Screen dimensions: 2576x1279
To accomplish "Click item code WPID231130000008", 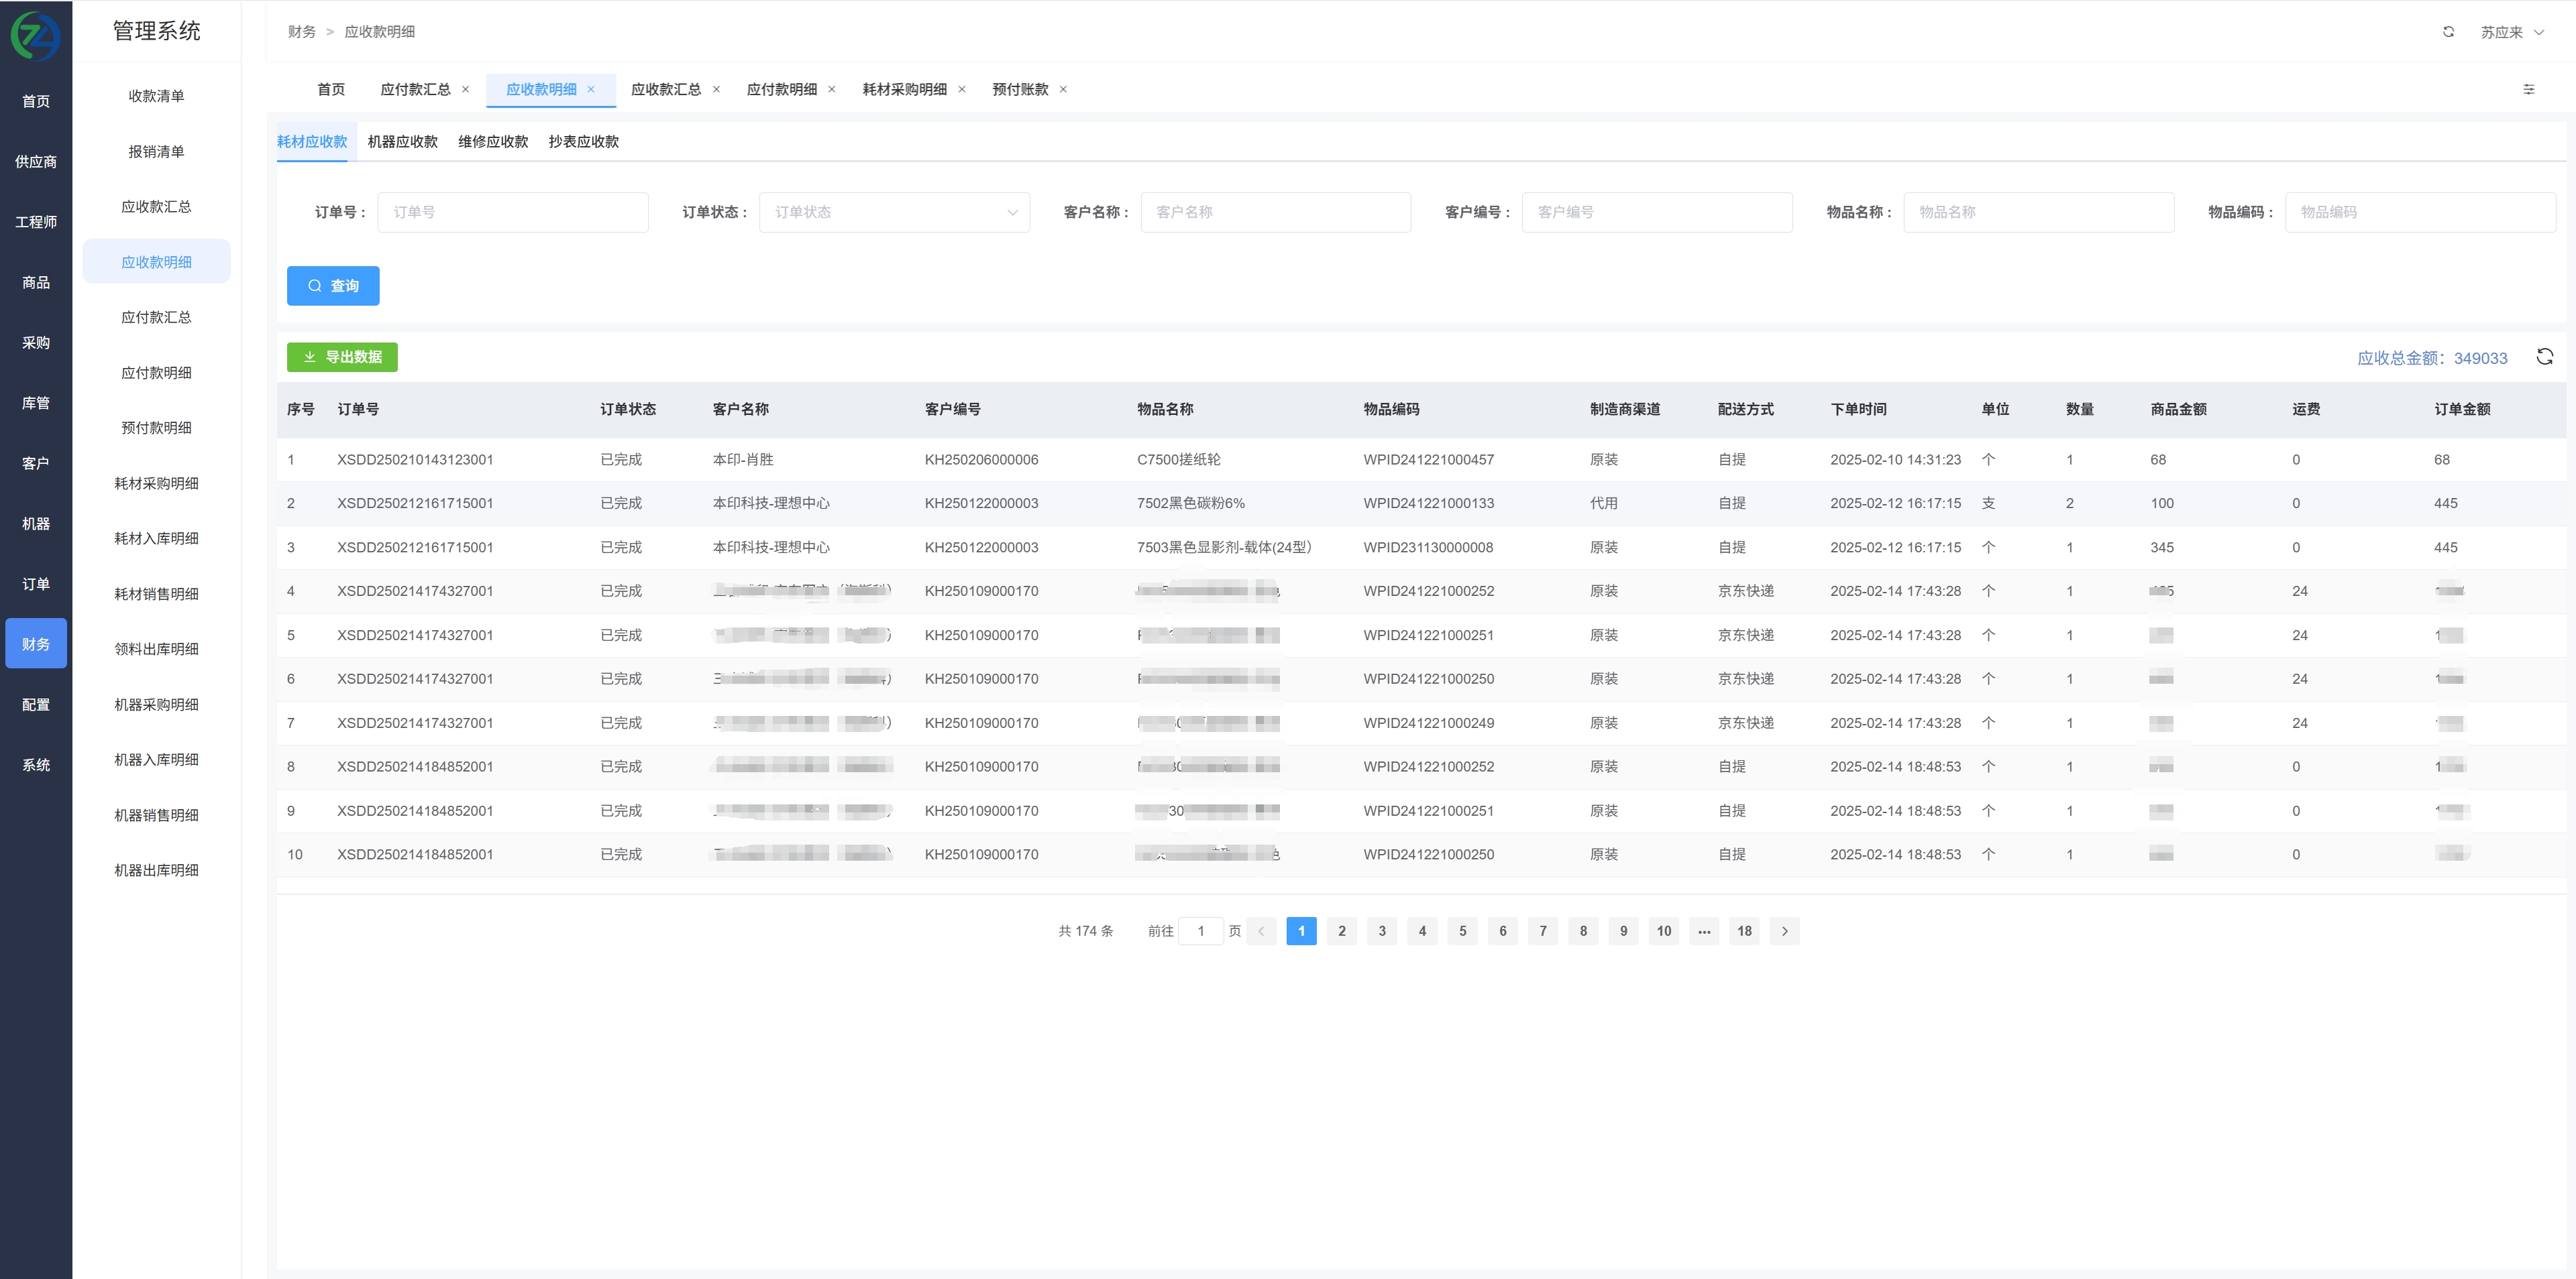I will (1428, 548).
